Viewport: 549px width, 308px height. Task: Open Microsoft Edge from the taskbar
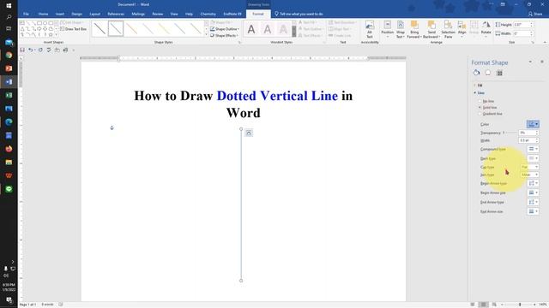tap(9, 121)
